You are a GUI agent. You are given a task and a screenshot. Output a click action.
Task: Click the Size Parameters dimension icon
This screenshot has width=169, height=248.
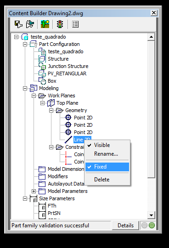(x=34, y=198)
